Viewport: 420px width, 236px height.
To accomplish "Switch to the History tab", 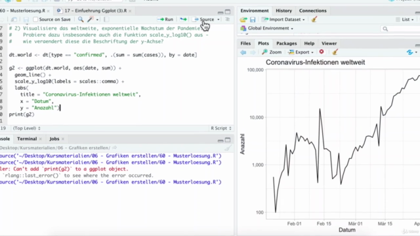I will (283, 10).
